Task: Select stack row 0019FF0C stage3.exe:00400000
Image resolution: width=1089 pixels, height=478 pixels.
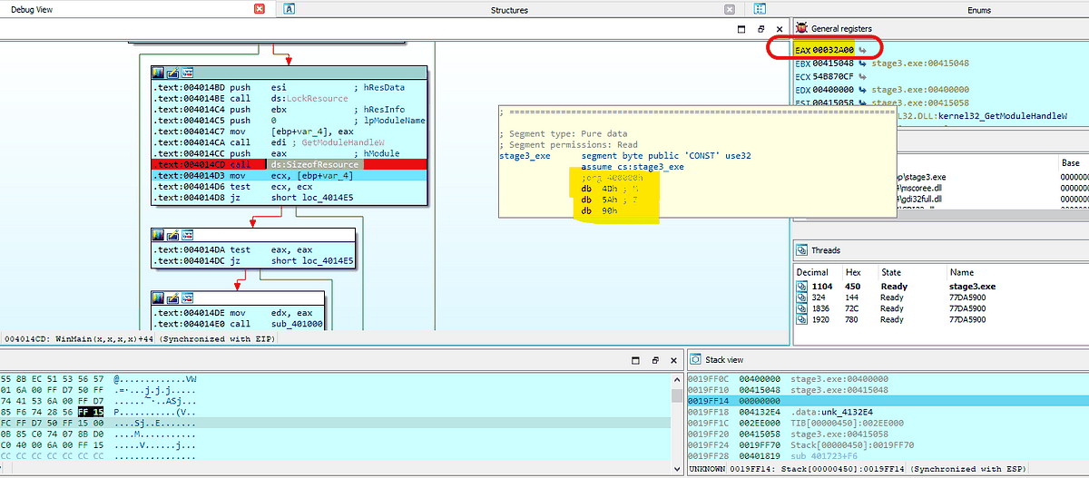Action: pos(888,378)
